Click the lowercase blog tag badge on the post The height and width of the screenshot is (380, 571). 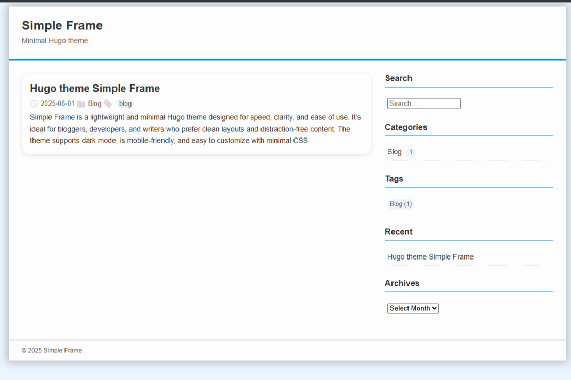125,103
